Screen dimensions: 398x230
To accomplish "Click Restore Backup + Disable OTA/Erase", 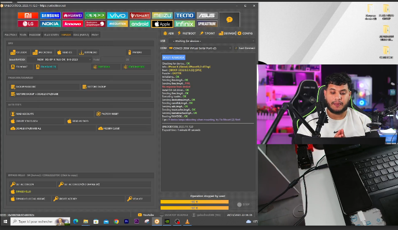I will pyautogui.click(x=80, y=94).
